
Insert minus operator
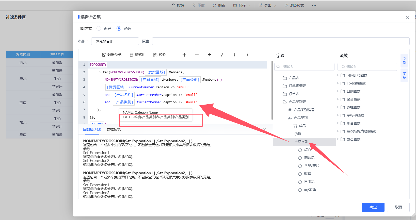(197, 55)
